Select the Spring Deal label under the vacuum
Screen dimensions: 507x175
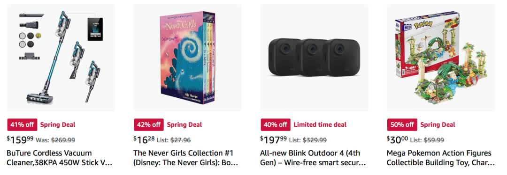pyautogui.click(x=58, y=125)
